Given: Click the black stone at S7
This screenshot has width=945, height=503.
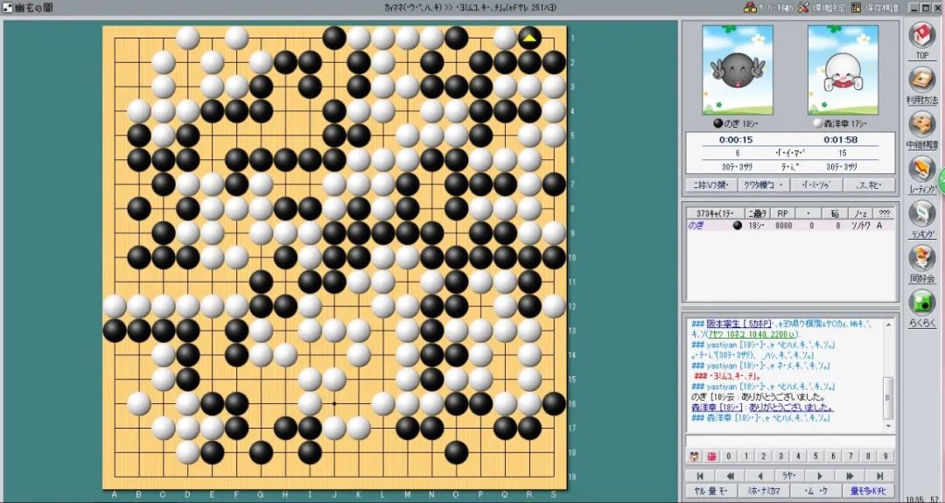Looking at the screenshot, I should point(554,185).
